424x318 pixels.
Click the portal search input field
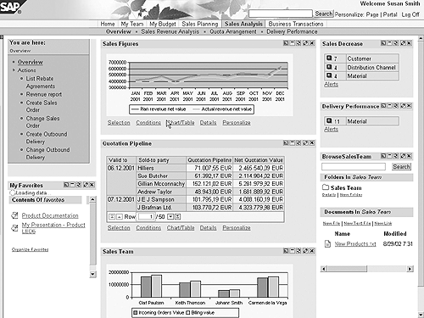click(281, 14)
